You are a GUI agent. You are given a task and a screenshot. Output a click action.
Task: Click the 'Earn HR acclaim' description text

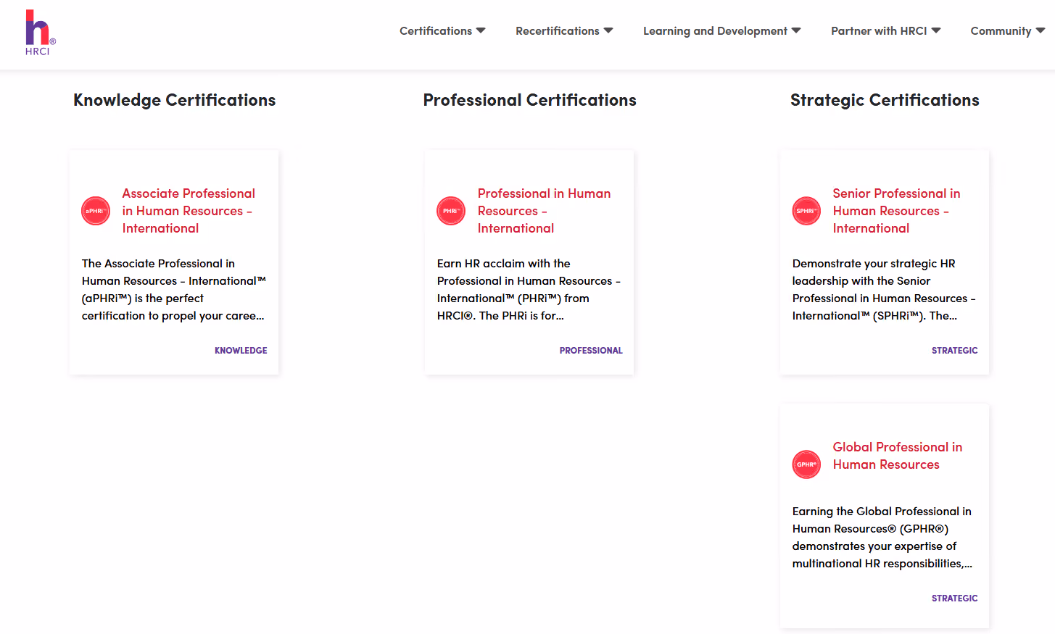click(x=529, y=290)
